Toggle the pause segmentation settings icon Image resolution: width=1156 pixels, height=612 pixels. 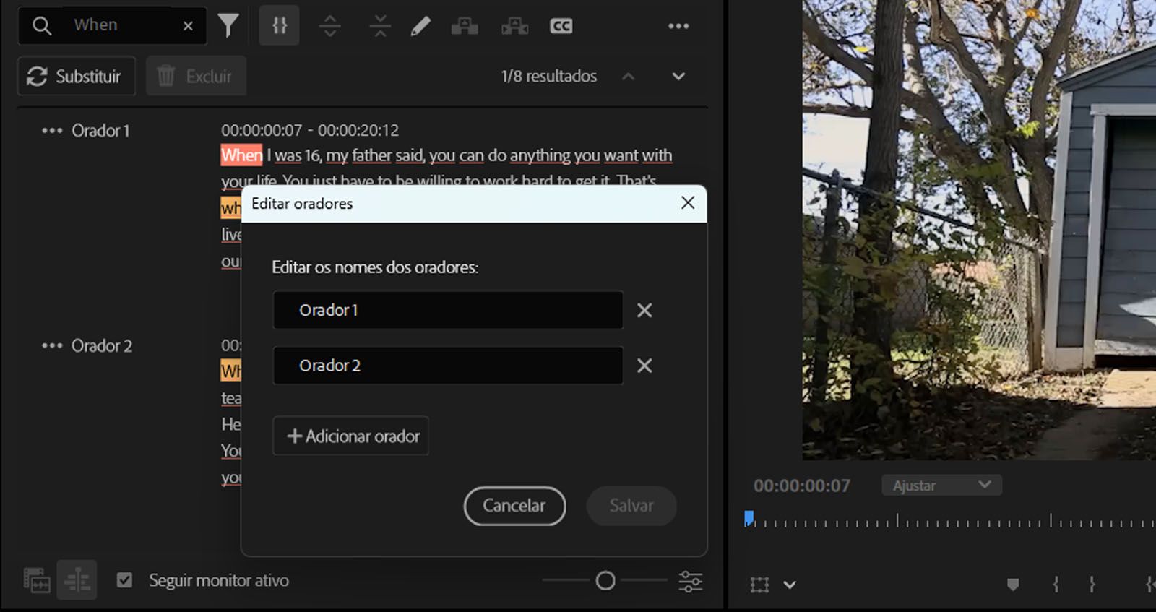280,25
